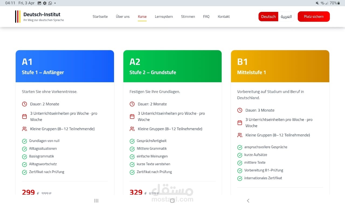
Task: Click the group icon in the A2 card
Action: click(132, 129)
